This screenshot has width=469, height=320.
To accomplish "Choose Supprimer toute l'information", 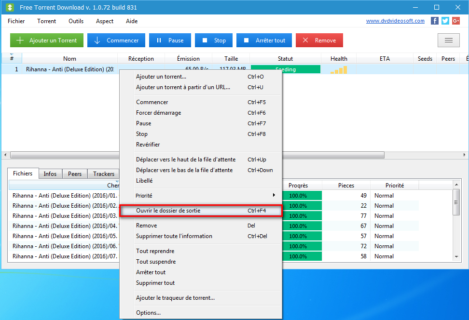I will tap(200, 236).
